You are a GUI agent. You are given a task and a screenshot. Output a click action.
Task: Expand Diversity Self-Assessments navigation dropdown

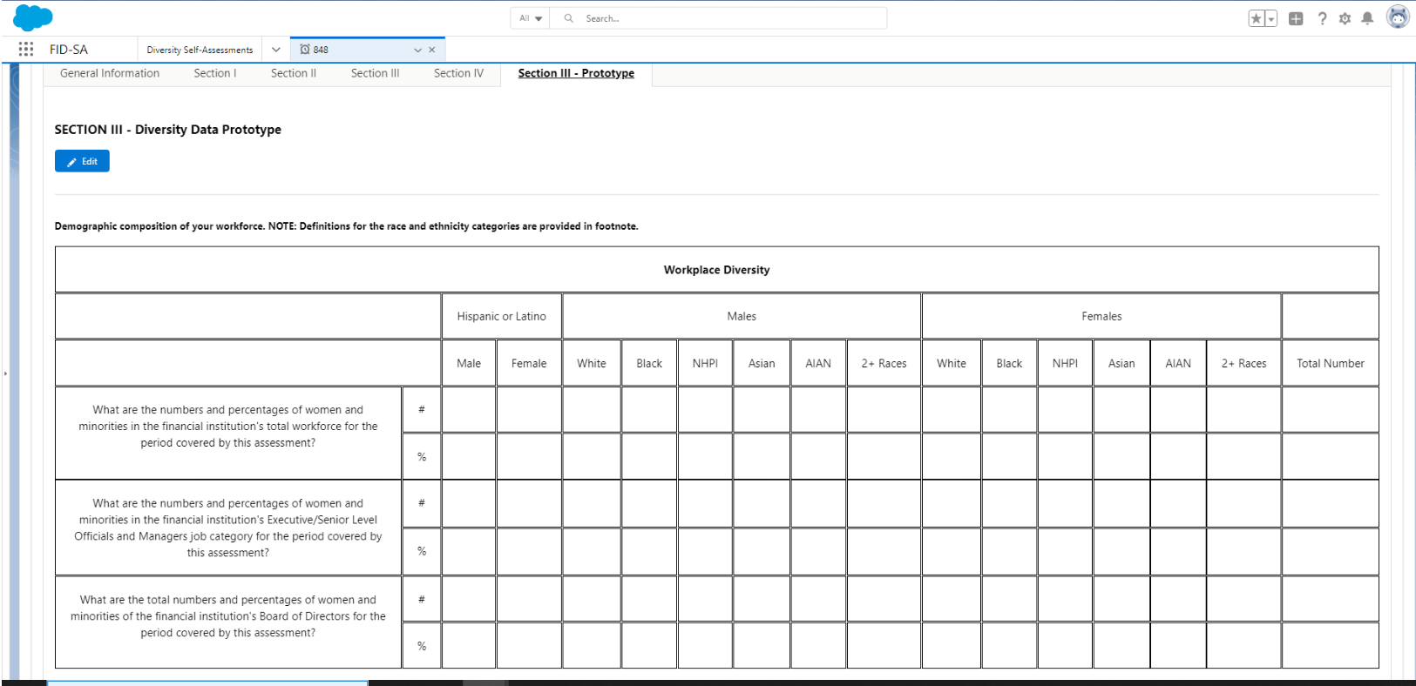tap(276, 50)
